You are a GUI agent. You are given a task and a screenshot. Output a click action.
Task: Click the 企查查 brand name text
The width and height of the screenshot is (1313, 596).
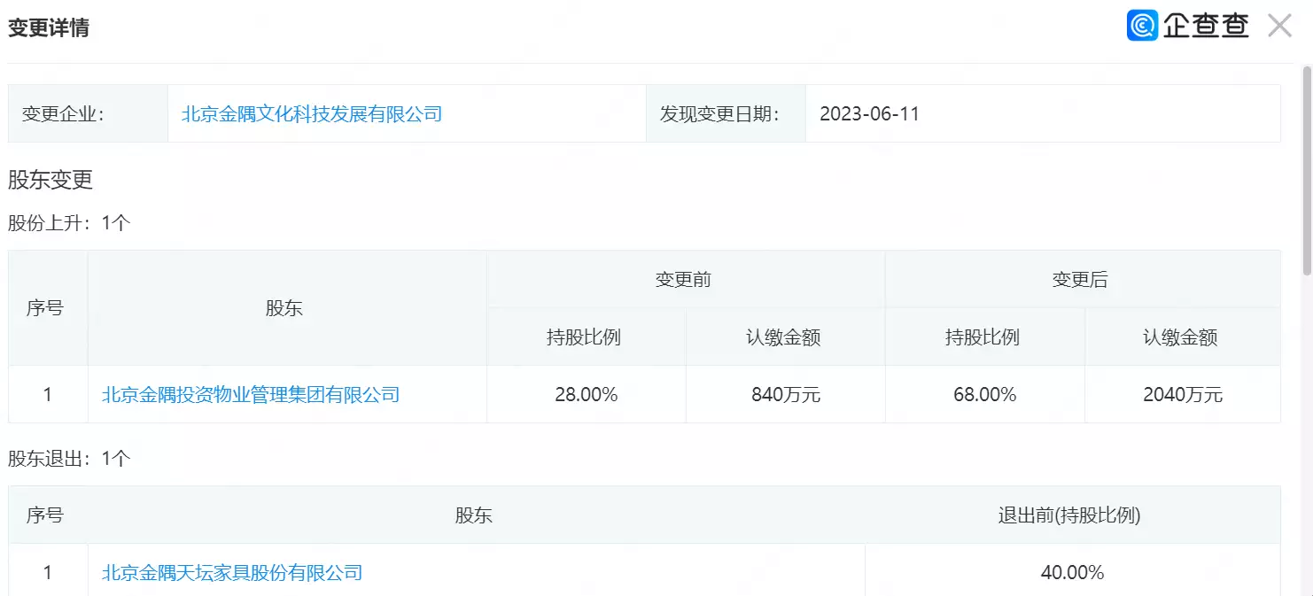1206,26
